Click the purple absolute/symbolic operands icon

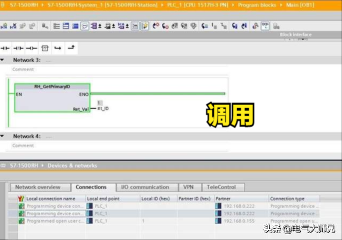click(94, 26)
